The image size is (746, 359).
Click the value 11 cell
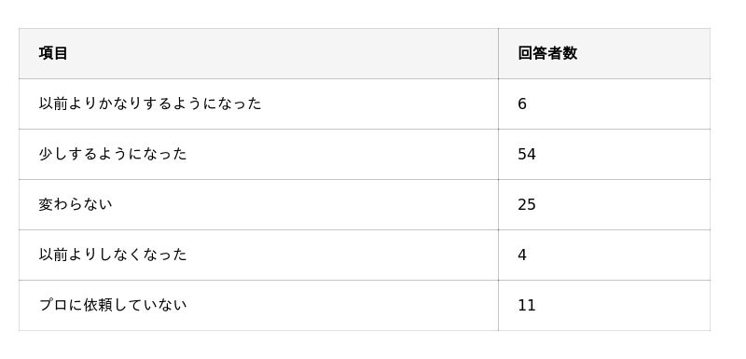(604, 305)
